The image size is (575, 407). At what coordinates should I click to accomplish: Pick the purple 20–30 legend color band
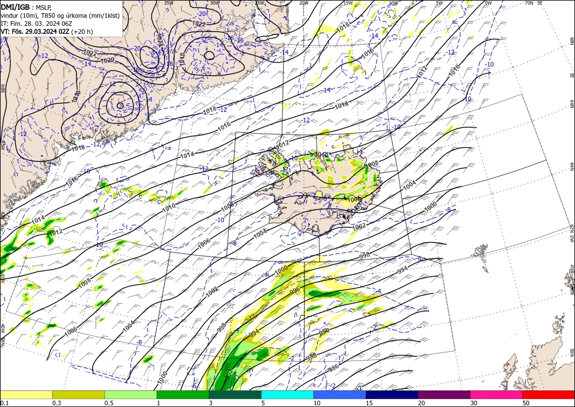tap(444, 394)
